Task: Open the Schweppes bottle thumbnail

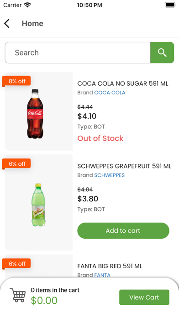Action: pos(38,205)
